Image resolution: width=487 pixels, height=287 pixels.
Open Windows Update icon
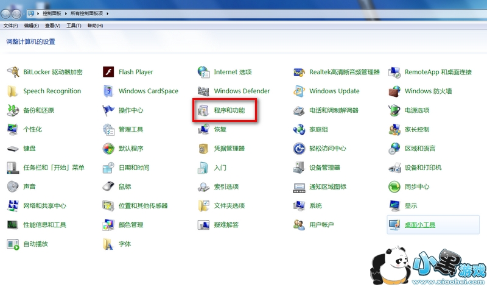coord(299,91)
